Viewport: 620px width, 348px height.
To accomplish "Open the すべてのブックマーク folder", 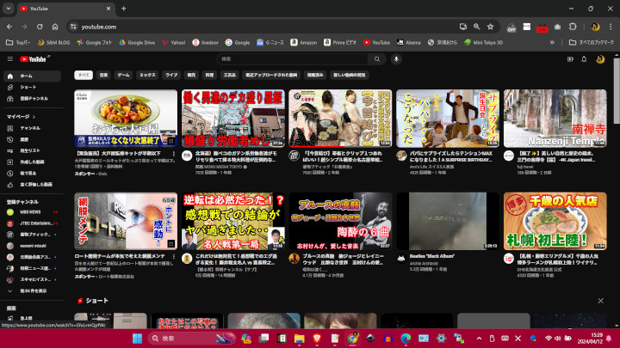I will 591,42.
